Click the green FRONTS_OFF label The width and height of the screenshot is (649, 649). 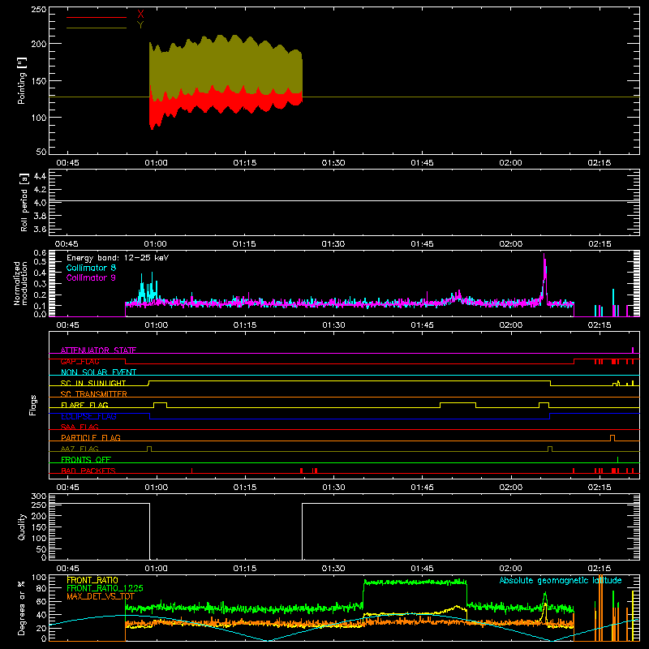[86, 459]
